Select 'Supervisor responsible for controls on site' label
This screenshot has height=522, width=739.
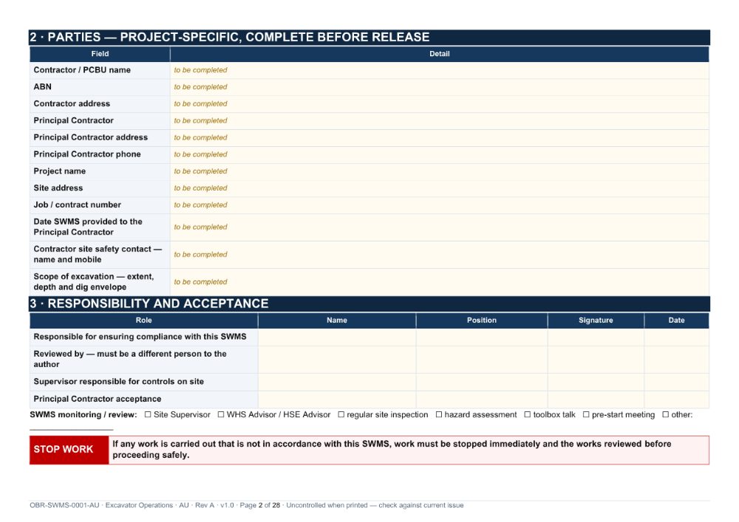tap(119, 382)
